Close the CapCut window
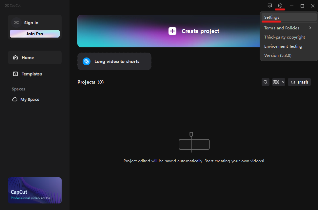Viewport: 318px width, 210px height. click(312, 6)
